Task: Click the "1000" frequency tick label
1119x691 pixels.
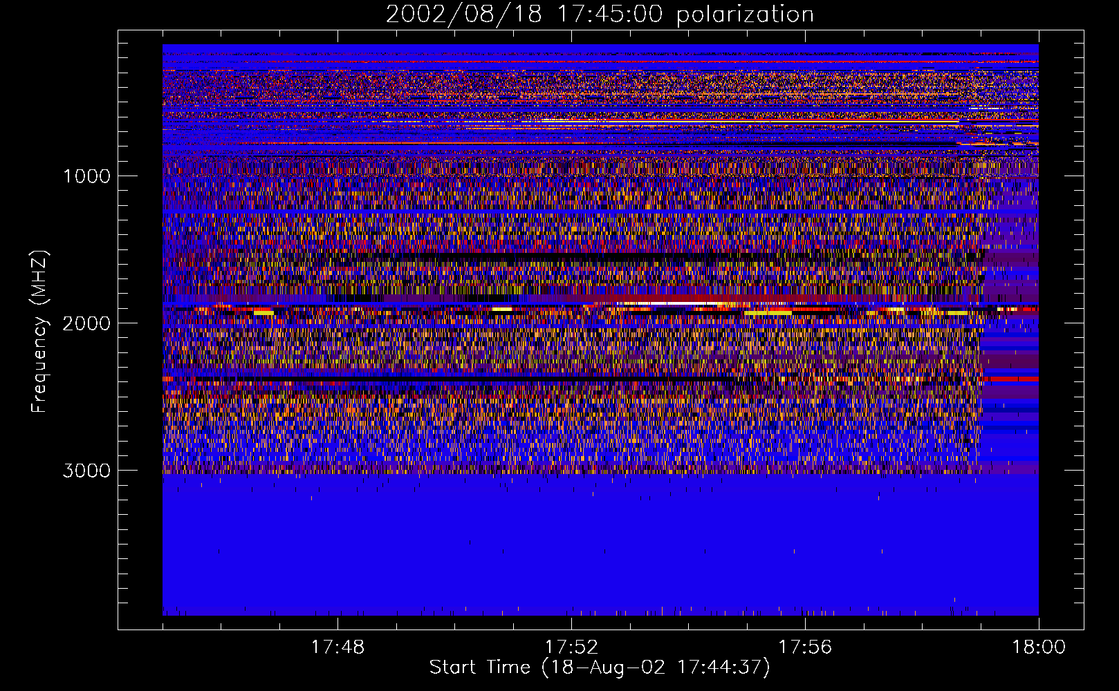Action: pos(86,176)
